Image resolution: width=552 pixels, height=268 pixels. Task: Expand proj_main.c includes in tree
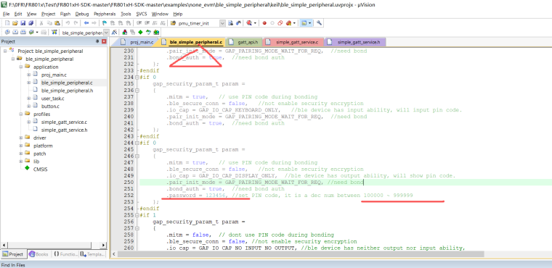tap(28, 75)
